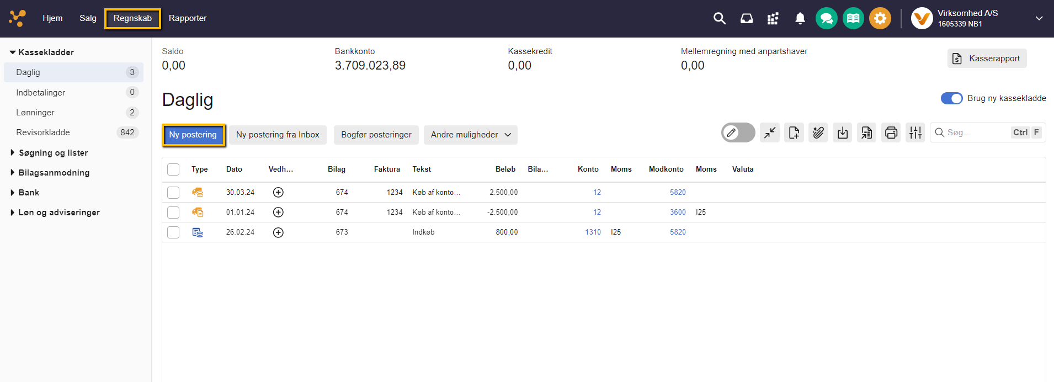Click the compress arrows icon
The image size is (1054, 382).
769,132
